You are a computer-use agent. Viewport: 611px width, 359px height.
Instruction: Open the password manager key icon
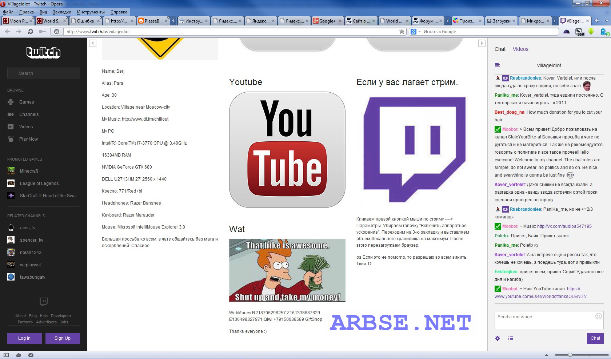coord(42,32)
